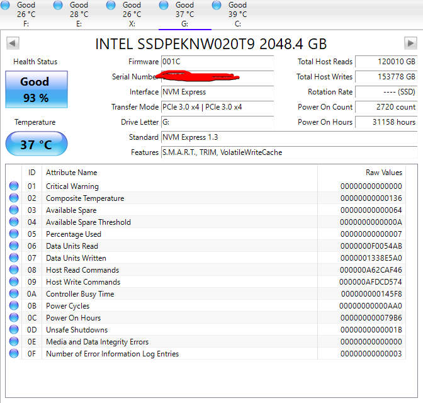This screenshot has width=423, height=403.
Task: Click status orb for Media and Data Integrity Errors
Action: [x=14, y=341]
